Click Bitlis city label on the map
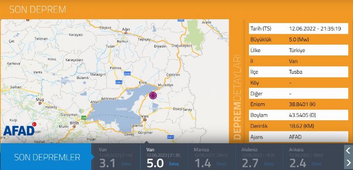Screen dimensions: 353x170 click(74, 123)
